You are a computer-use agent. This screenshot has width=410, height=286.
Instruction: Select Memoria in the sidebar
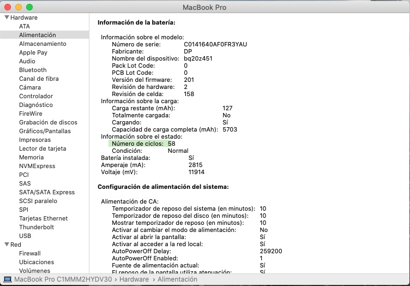[31, 157]
